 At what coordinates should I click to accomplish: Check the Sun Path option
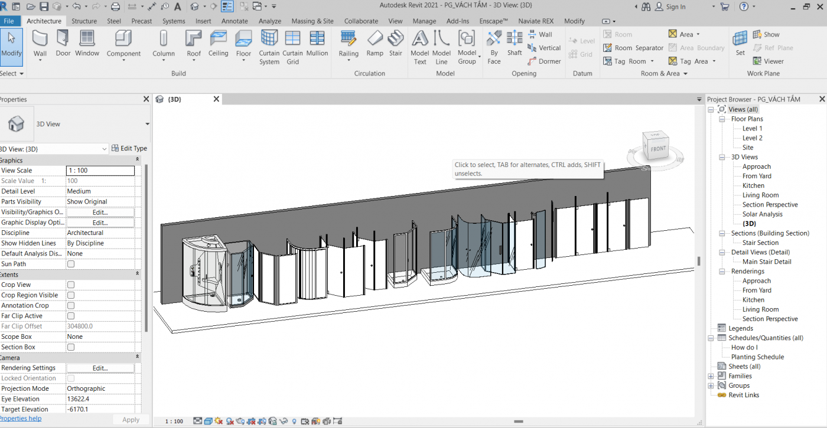click(x=71, y=264)
